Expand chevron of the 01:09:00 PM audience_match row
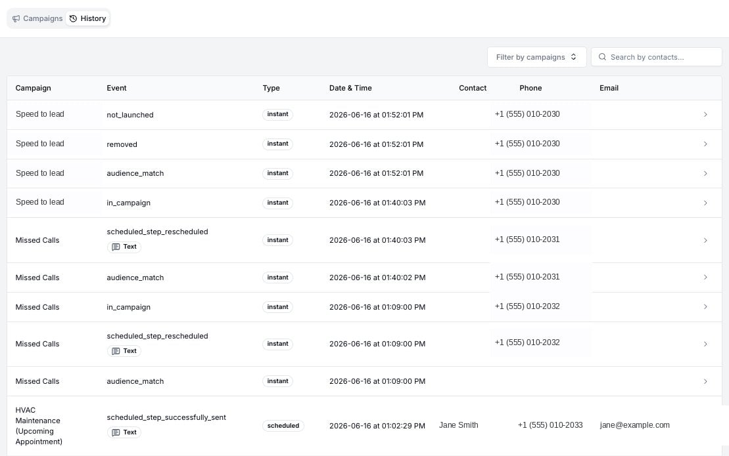The width and height of the screenshot is (729, 456). click(x=705, y=381)
